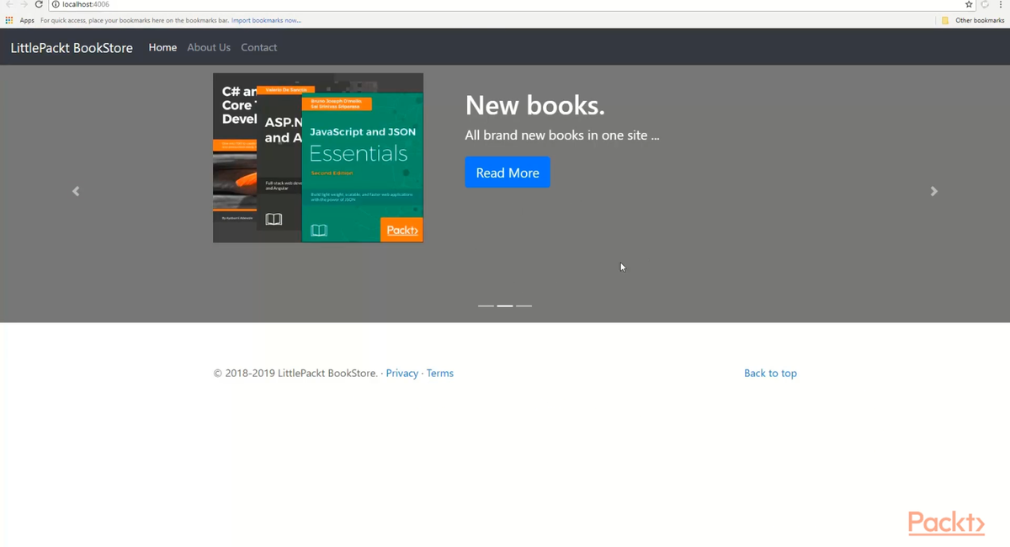Open the Terms footer link

click(x=440, y=373)
